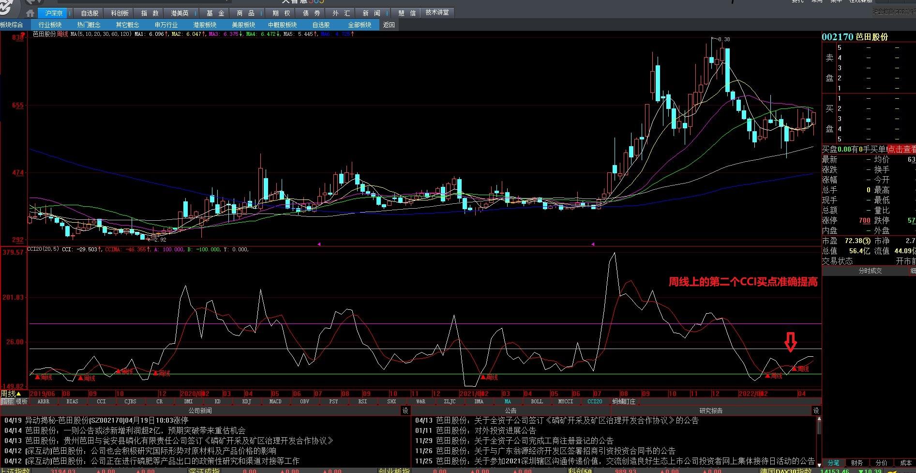Viewport: 916px width, 473px height.
Task: Expand the 港美英 dropdown handle
Action: pyautogui.click(x=196, y=14)
